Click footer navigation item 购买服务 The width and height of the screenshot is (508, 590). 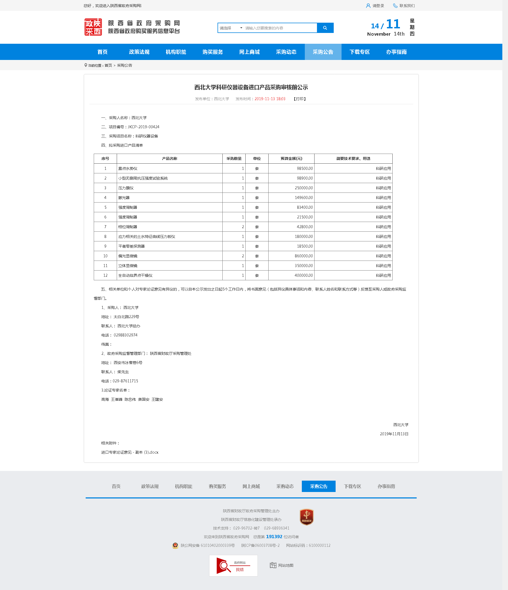coord(218,486)
